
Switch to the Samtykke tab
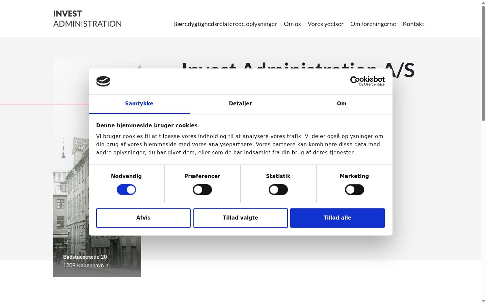tap(139, 104)
